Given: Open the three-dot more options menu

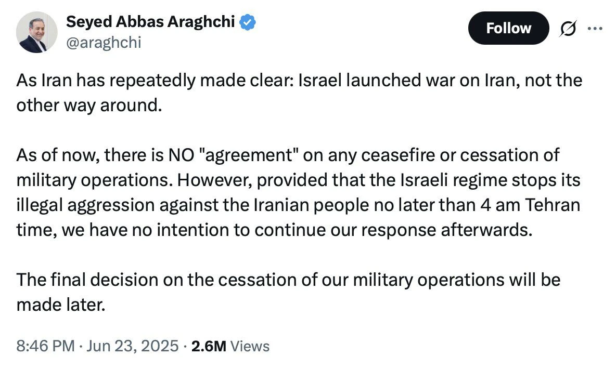Looking at the screenshot, I should pos(594,29).
